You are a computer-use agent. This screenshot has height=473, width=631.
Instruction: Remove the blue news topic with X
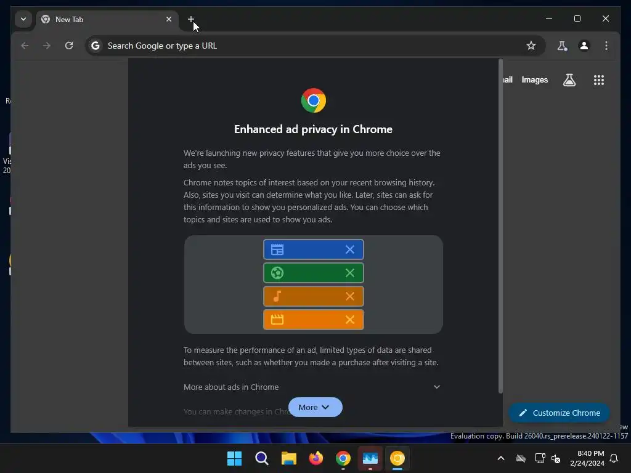click(350, 249)
